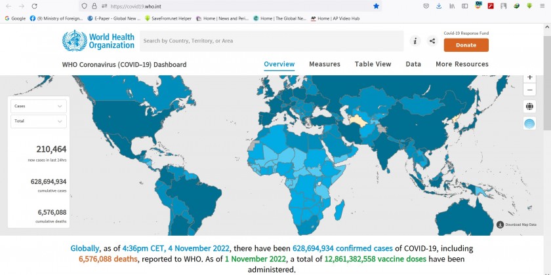Image resolution: width=551 pixels, height=275 pixels.
Task: Open the Measures tab
Action: (x=325, y=64)
